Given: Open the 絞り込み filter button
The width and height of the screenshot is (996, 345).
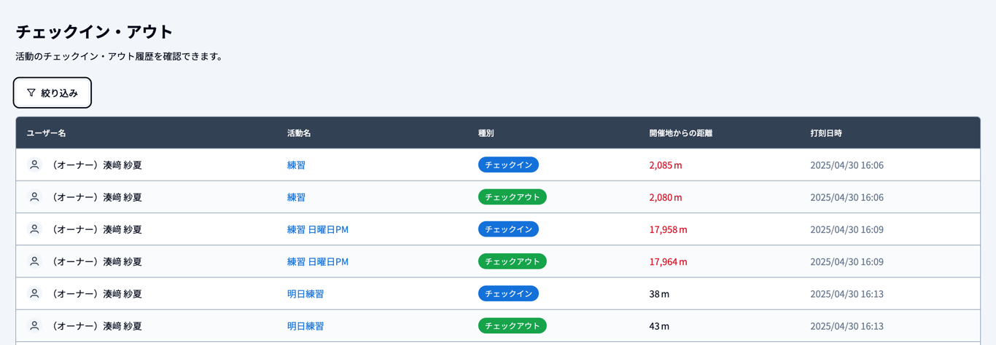Looking at the screenshot, I should pos(52,93).
